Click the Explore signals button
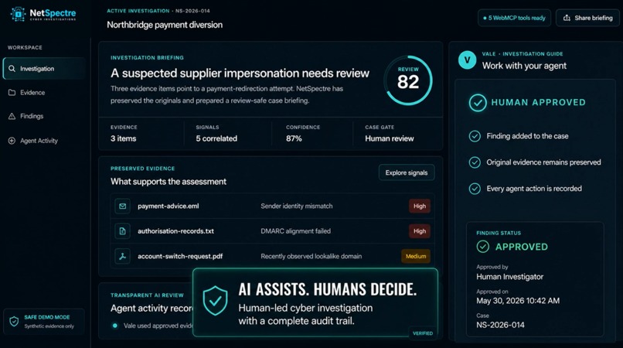Viewport: 623px width, 348px height. tap(407, 172)
